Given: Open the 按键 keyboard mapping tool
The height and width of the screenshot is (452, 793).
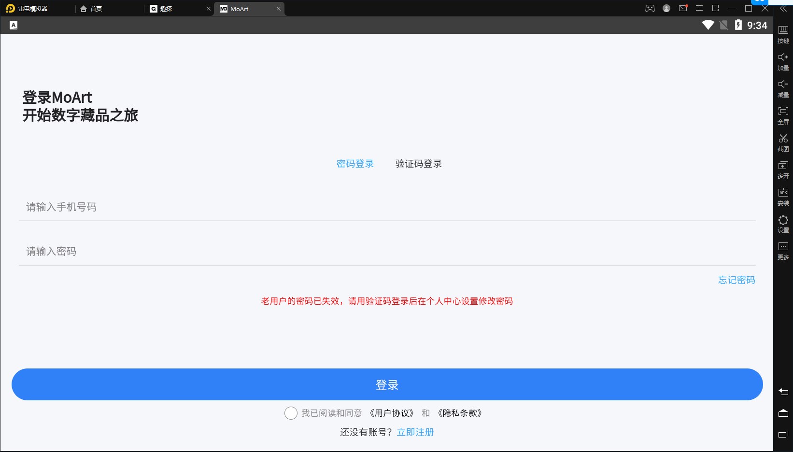Looking at the screenshot, I should coord(783,34).
